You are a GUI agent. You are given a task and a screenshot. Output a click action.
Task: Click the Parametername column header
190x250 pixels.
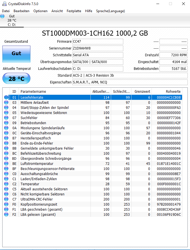coord(55,92)
